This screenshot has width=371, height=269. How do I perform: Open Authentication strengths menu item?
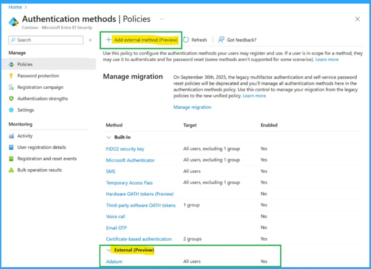[x=42, y=99]
